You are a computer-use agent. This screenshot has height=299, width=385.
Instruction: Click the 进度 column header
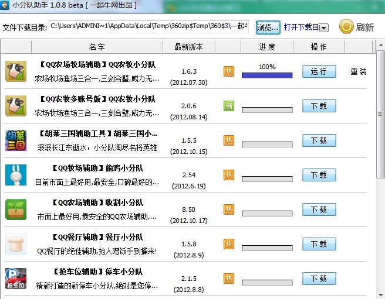pos(267,47)
